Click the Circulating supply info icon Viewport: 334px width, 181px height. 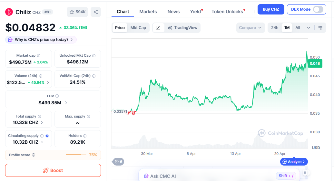coord(42,136)
